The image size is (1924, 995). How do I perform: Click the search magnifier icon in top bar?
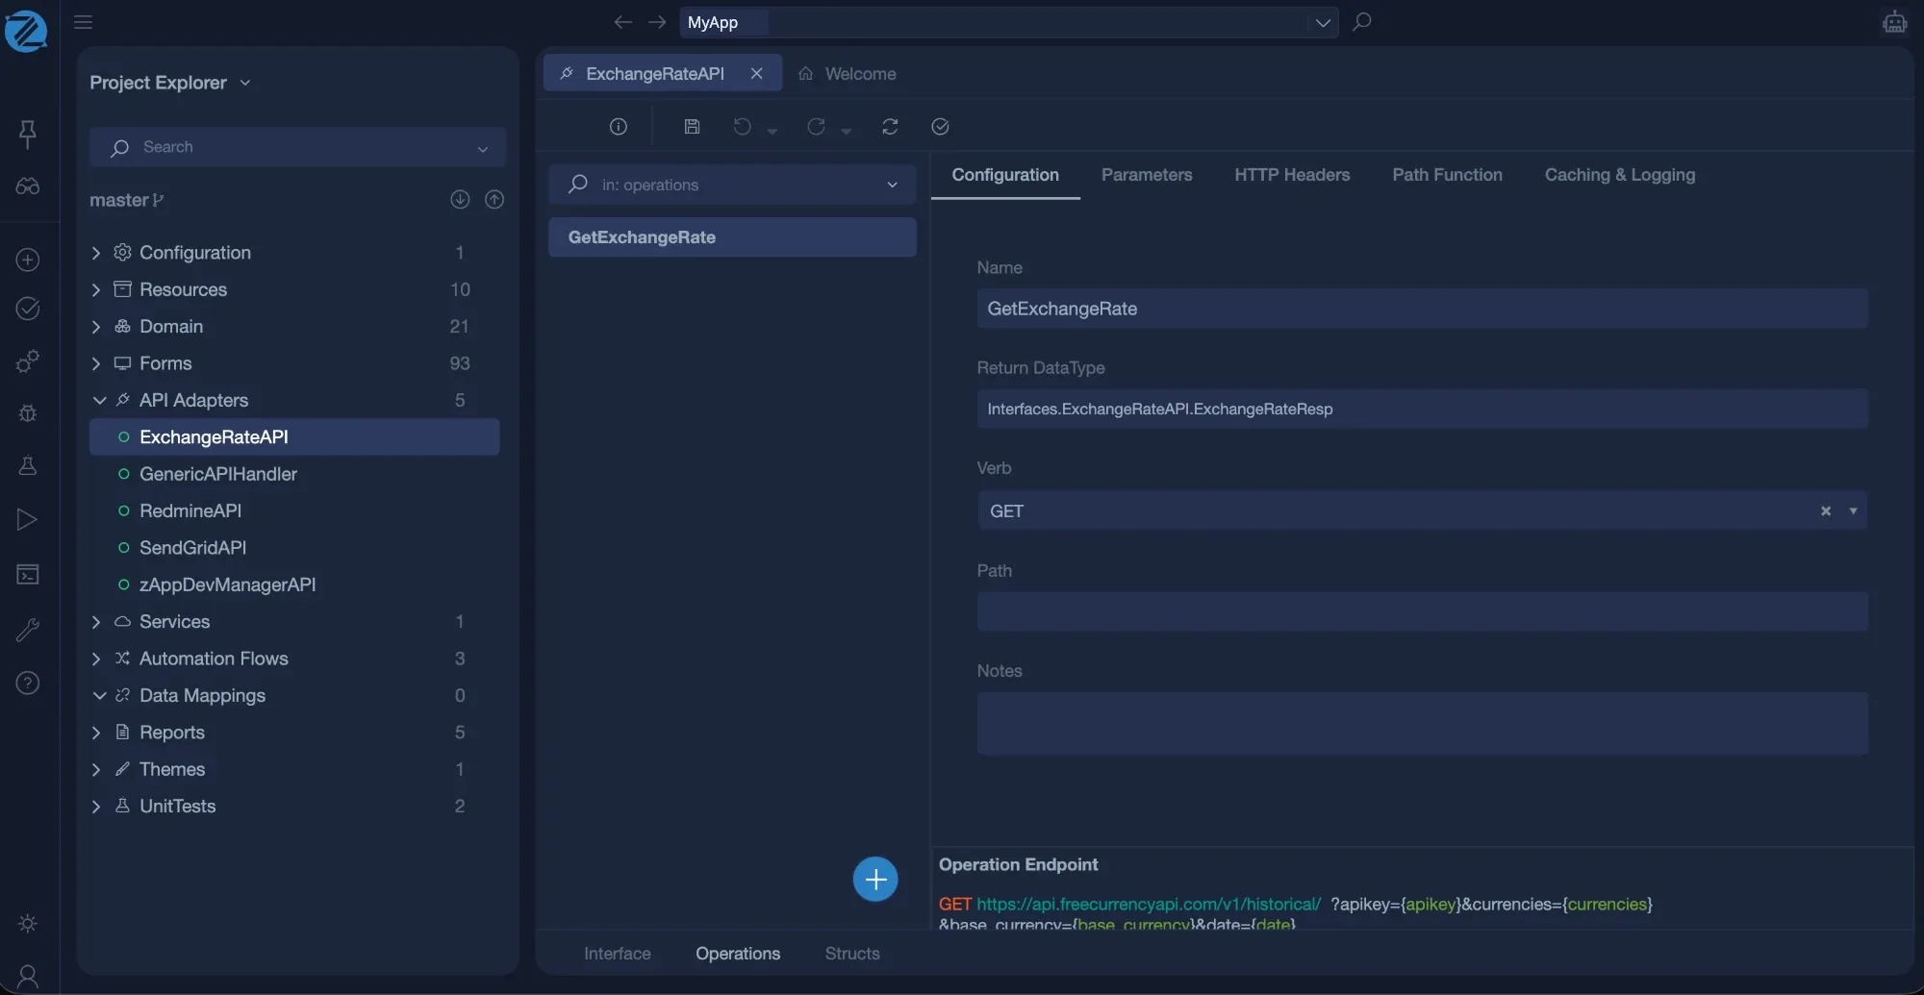pos(1361,21)
